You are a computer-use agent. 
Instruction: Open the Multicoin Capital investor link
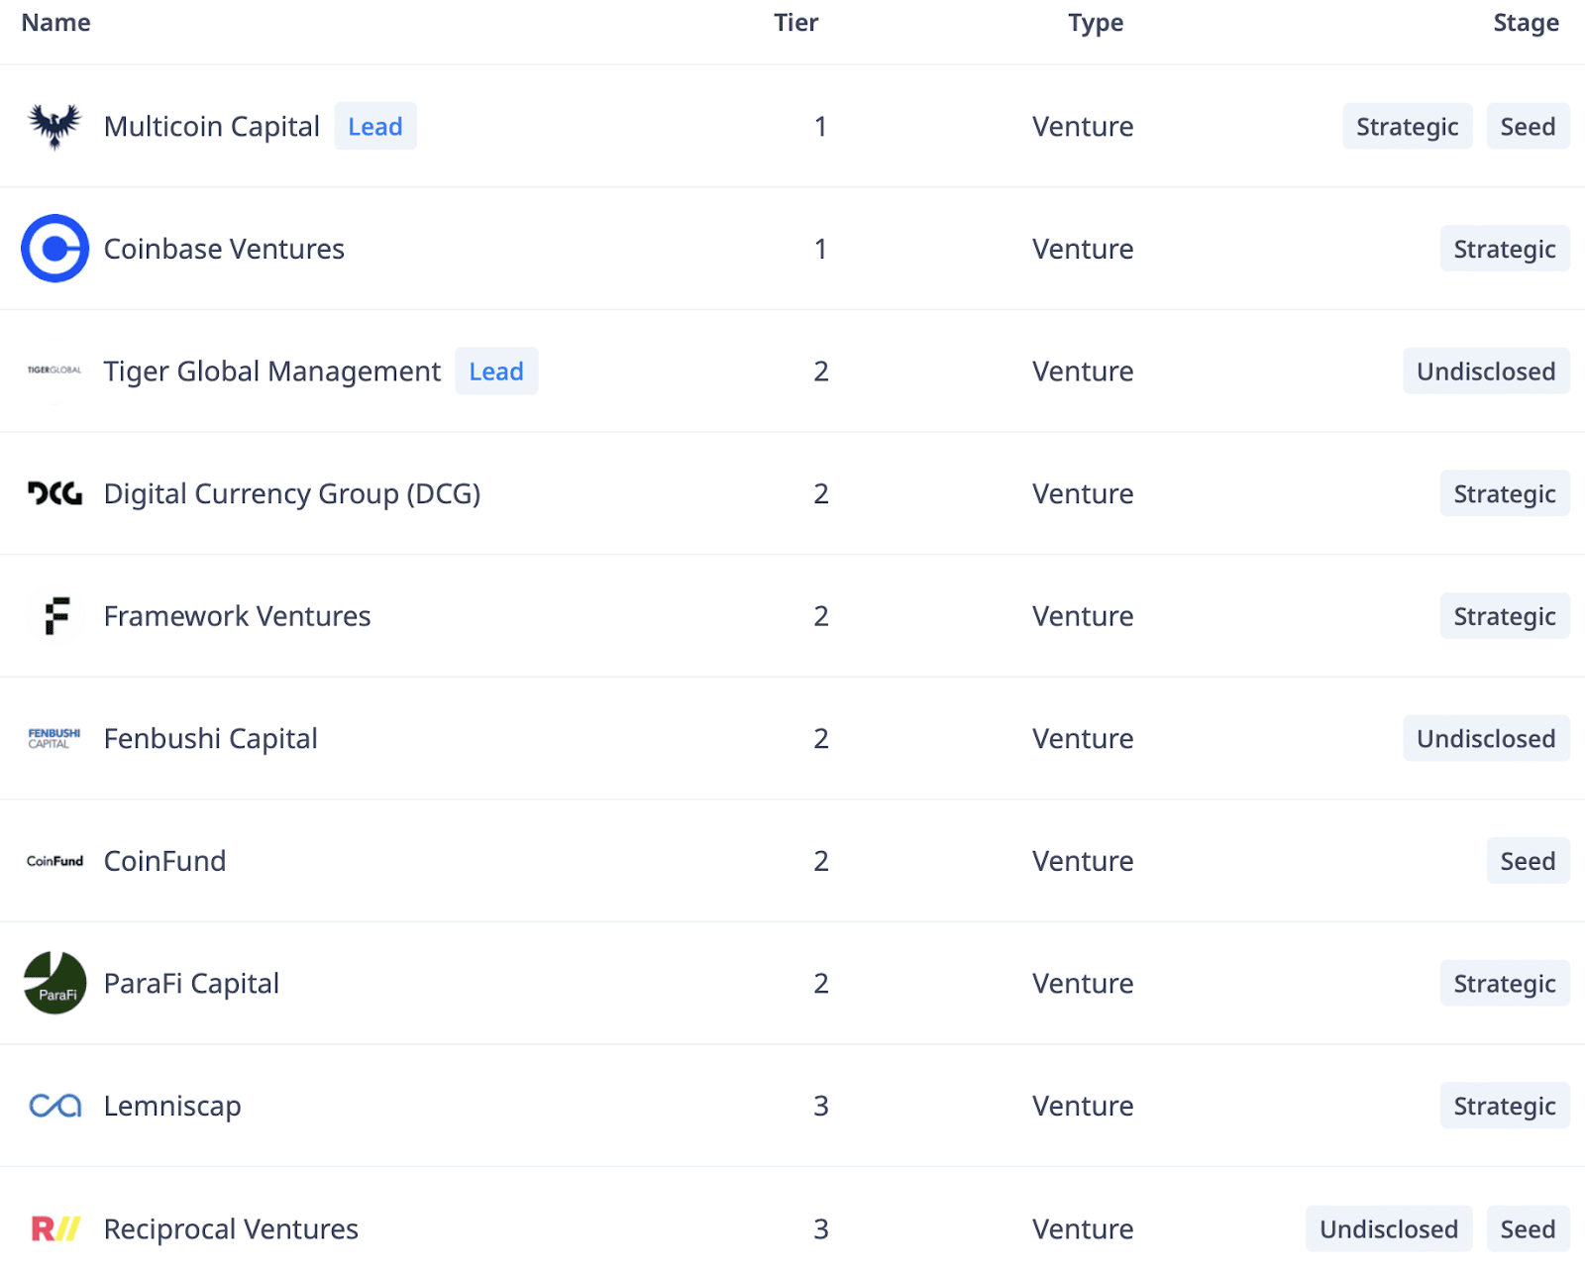pos(212,127)
